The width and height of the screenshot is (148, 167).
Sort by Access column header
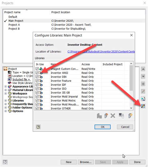click(91, 64)
